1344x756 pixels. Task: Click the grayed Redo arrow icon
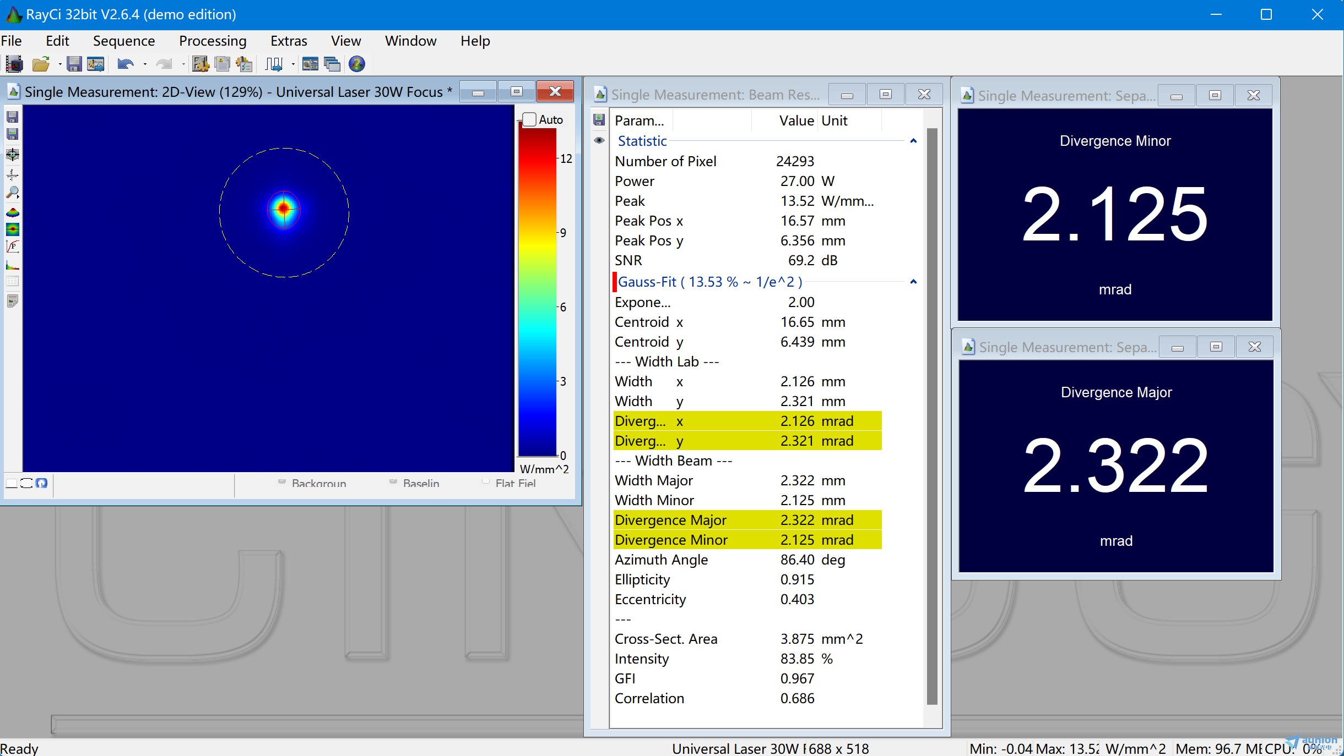pyautogui.click(x=164, y=64)
